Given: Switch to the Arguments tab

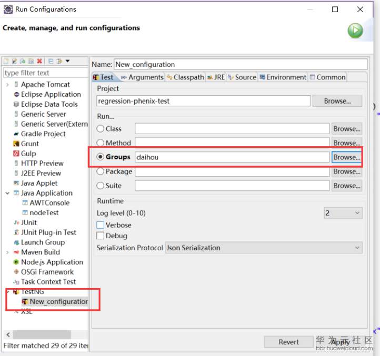Looking at the screenshot, I should point(142,77).
